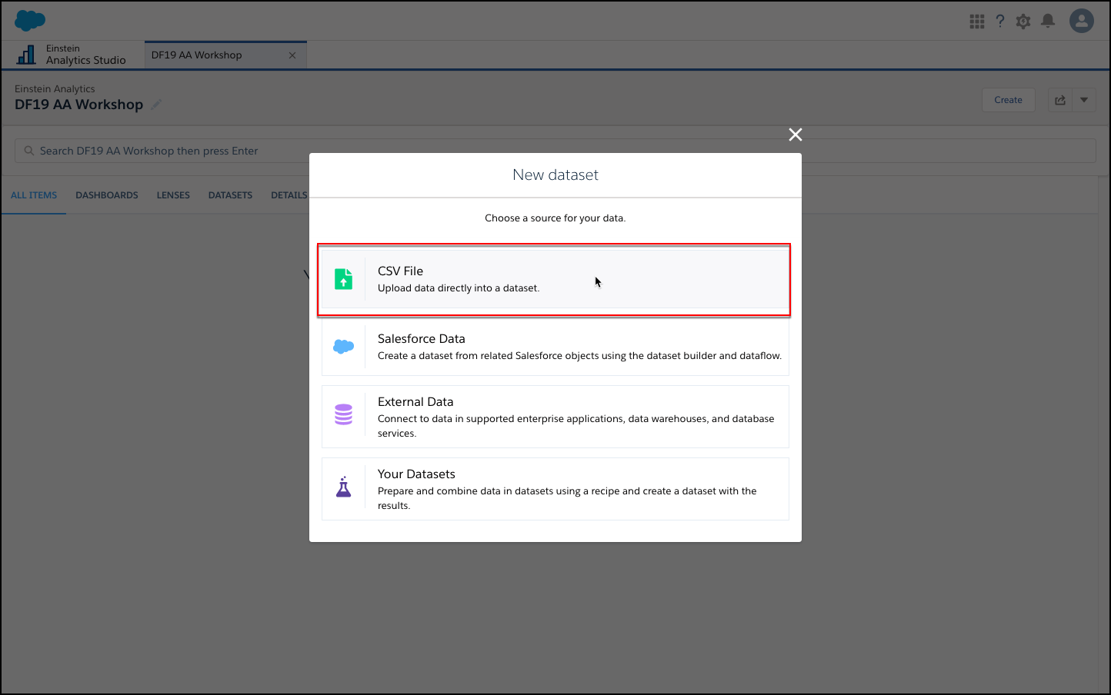Choose Your Datasets as source
The width and height of the screenshot is (1111, 695).
coord(555,489)
